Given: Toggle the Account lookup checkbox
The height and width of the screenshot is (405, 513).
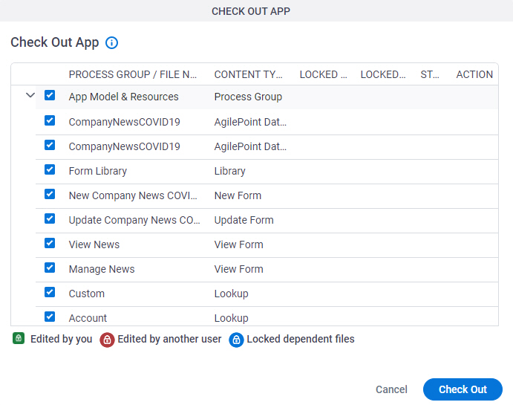Looking at the screenshot, I should coord(50,317).
